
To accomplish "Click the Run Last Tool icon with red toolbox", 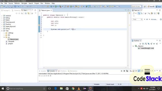I will coord(60,6).
